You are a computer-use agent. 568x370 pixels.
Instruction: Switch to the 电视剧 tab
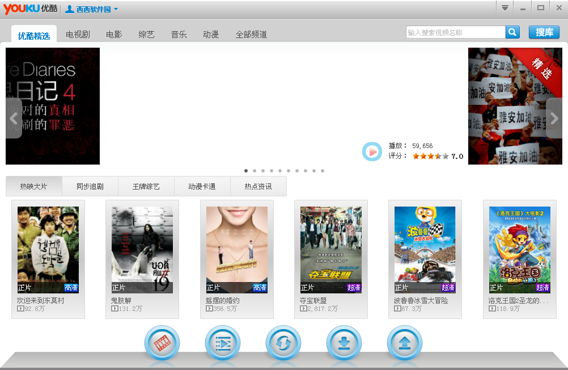(x=78, y=35)
